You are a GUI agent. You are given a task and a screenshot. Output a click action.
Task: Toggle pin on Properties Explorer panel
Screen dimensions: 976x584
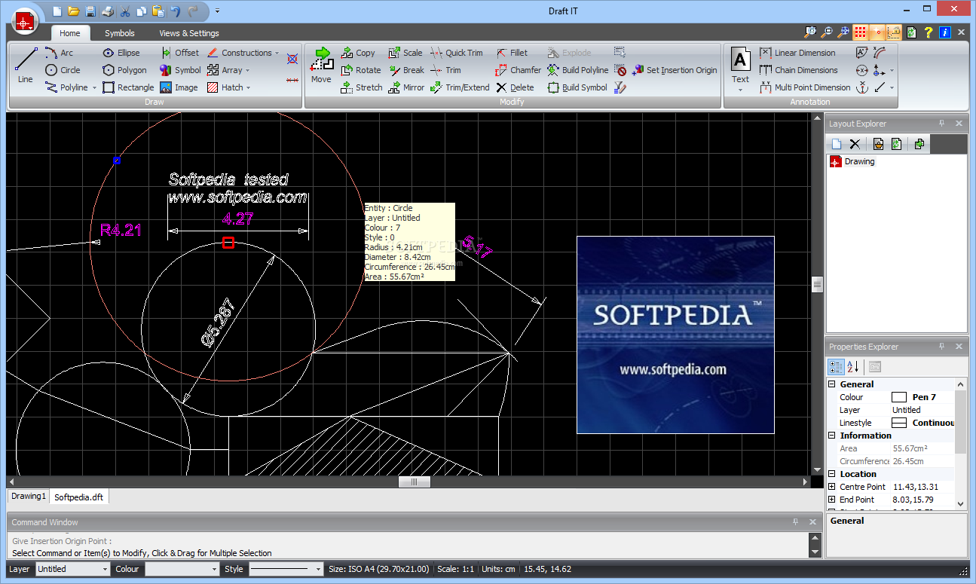coord(941,347)
